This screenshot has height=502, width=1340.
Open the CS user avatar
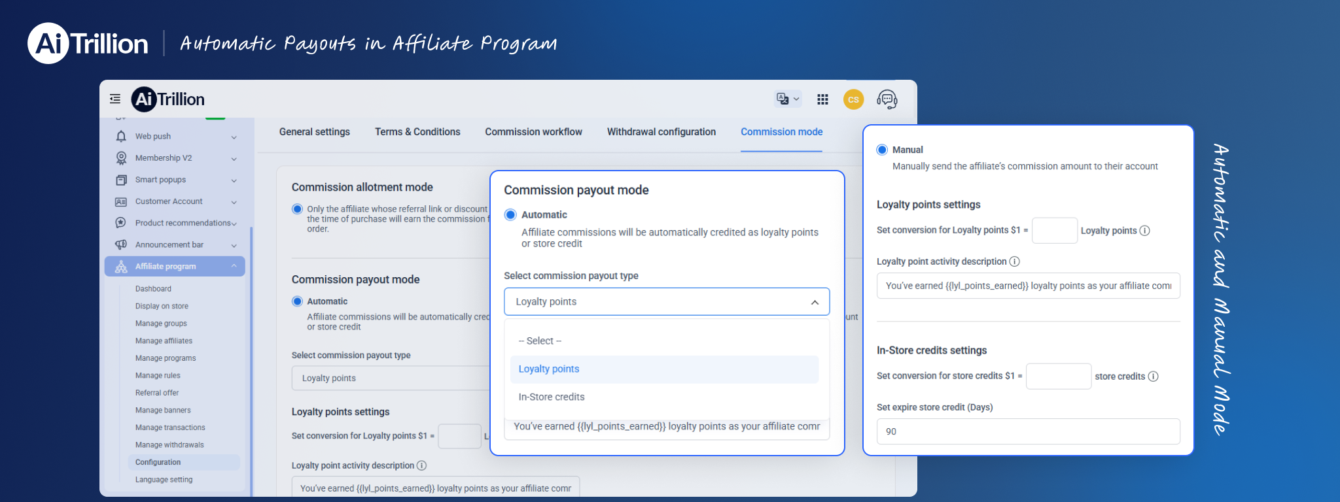click(x=853, y=99)
